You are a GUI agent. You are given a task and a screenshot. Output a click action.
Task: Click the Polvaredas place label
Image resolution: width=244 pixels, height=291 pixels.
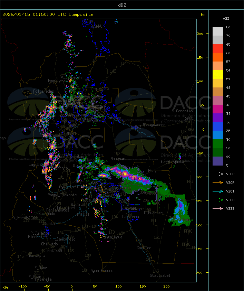tap(43, 91)
